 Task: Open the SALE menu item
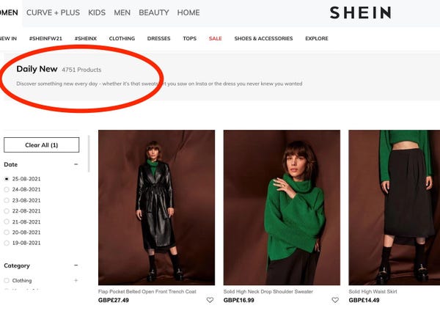[215, 38]
